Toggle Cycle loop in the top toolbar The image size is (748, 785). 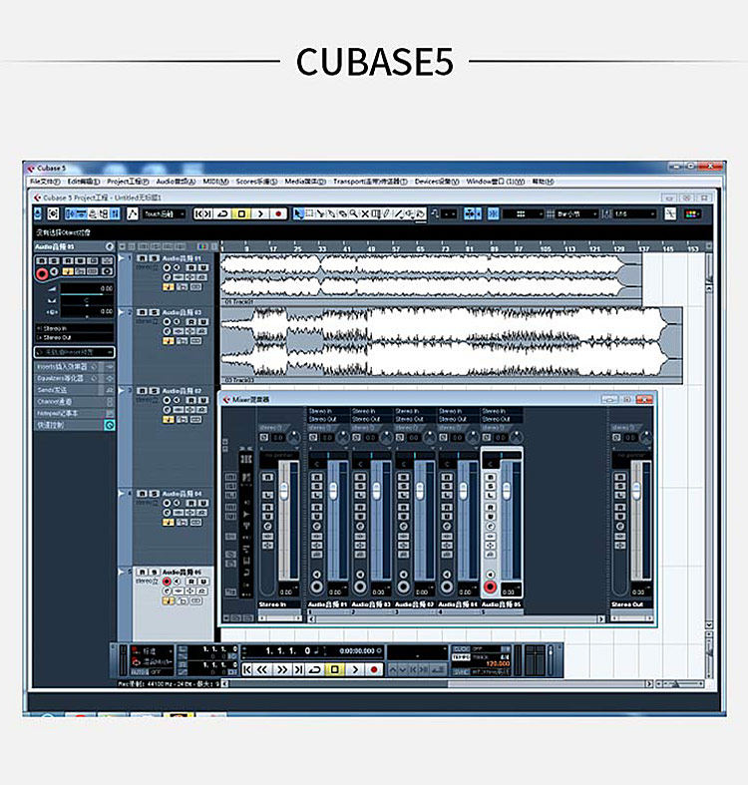(x=222, y=213)
